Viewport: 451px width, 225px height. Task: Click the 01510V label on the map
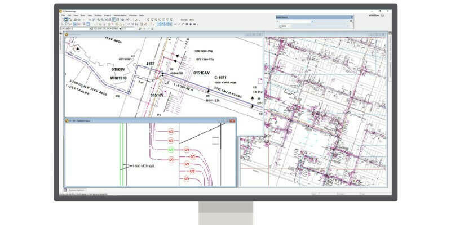click(157, 94)
